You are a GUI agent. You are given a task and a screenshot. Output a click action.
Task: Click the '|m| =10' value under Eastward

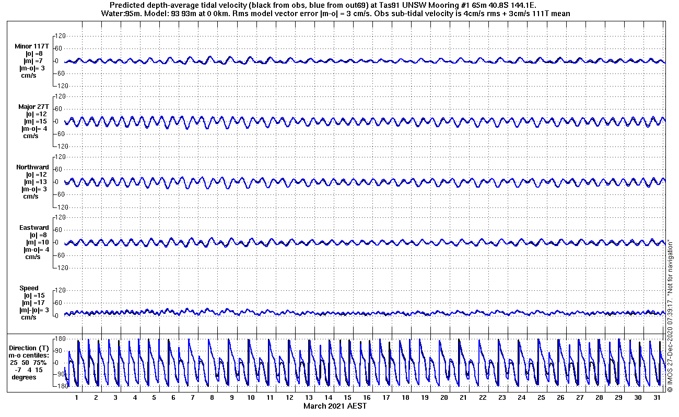[36, 242]
